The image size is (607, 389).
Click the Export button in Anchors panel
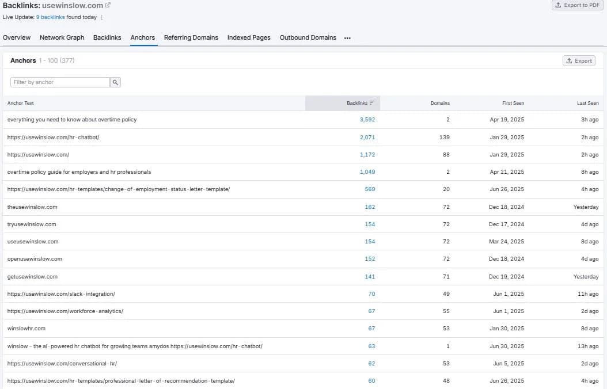(x=579, y=60)
